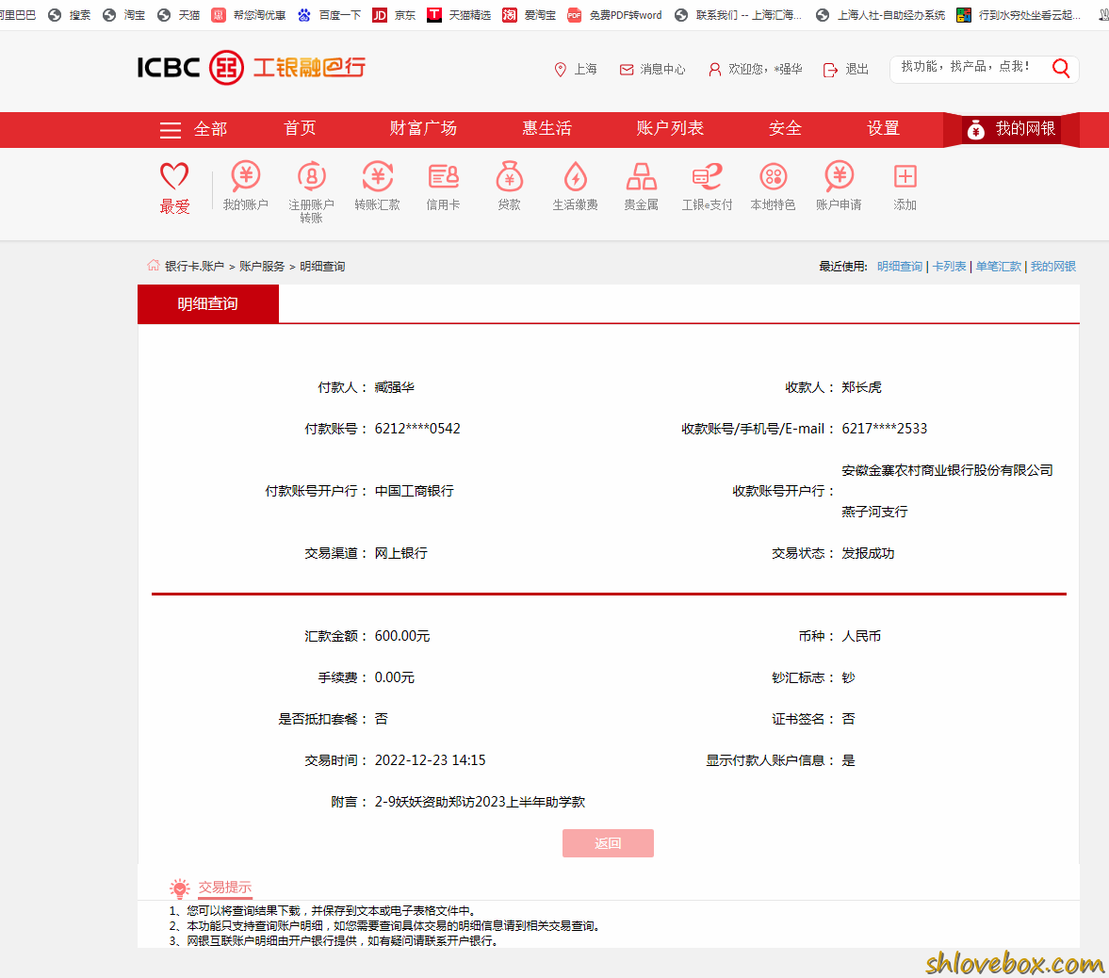The width and height of the screenshot is (1109, 978).
Task: Click the 上海 location pin icon
Action: pos(561,70)
